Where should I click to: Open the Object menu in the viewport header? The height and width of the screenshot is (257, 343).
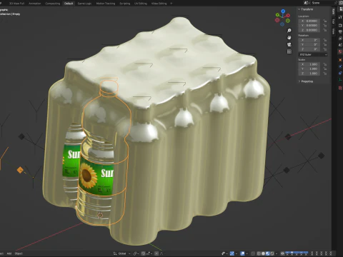tap(19, 253)
